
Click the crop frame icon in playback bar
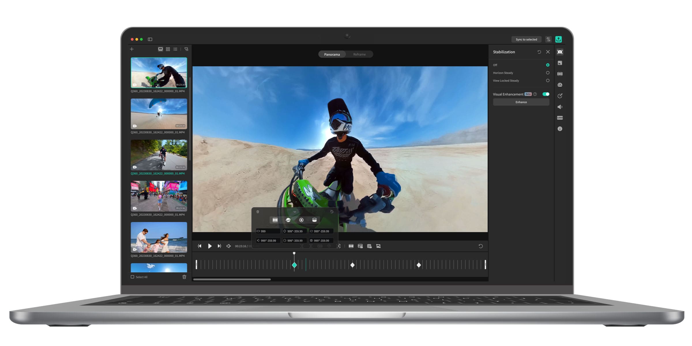(x=378, y=246)
